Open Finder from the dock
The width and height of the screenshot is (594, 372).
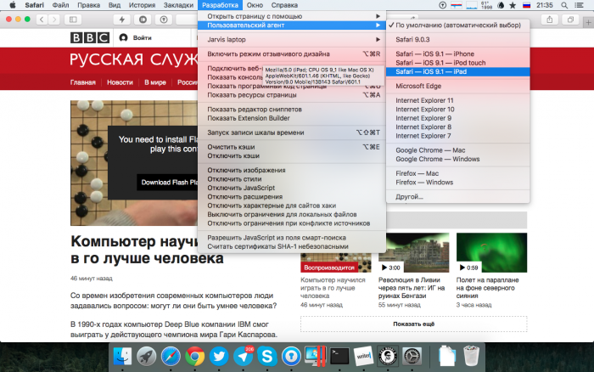(x=121, y=356)
